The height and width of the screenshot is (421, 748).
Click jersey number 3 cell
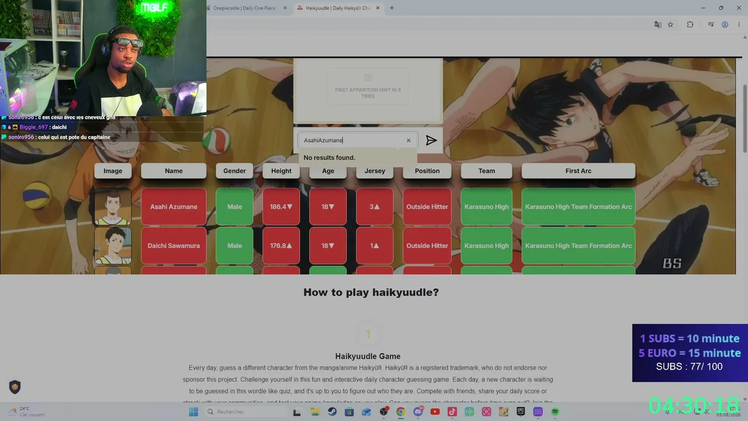click(375, 206)
